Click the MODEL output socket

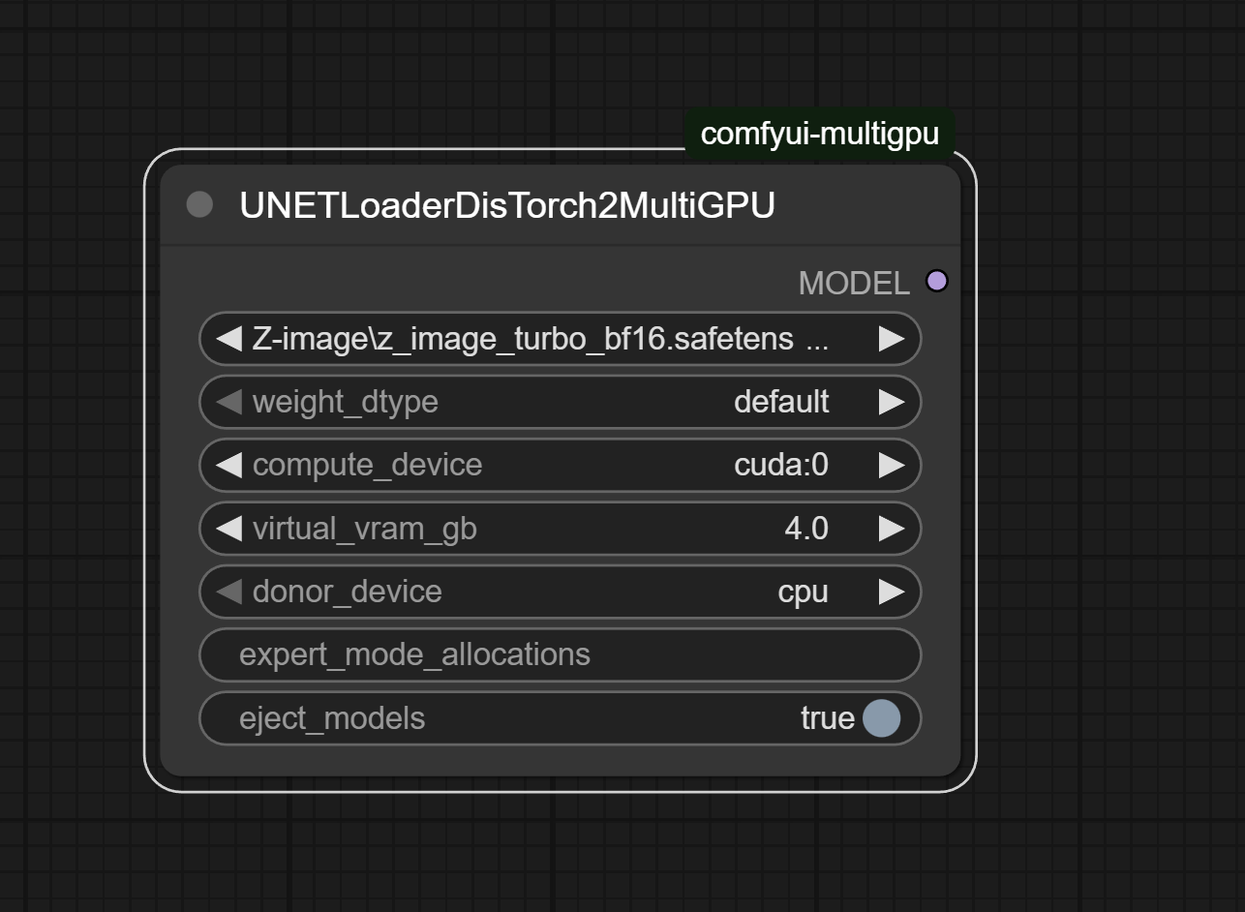pos(936,282)
